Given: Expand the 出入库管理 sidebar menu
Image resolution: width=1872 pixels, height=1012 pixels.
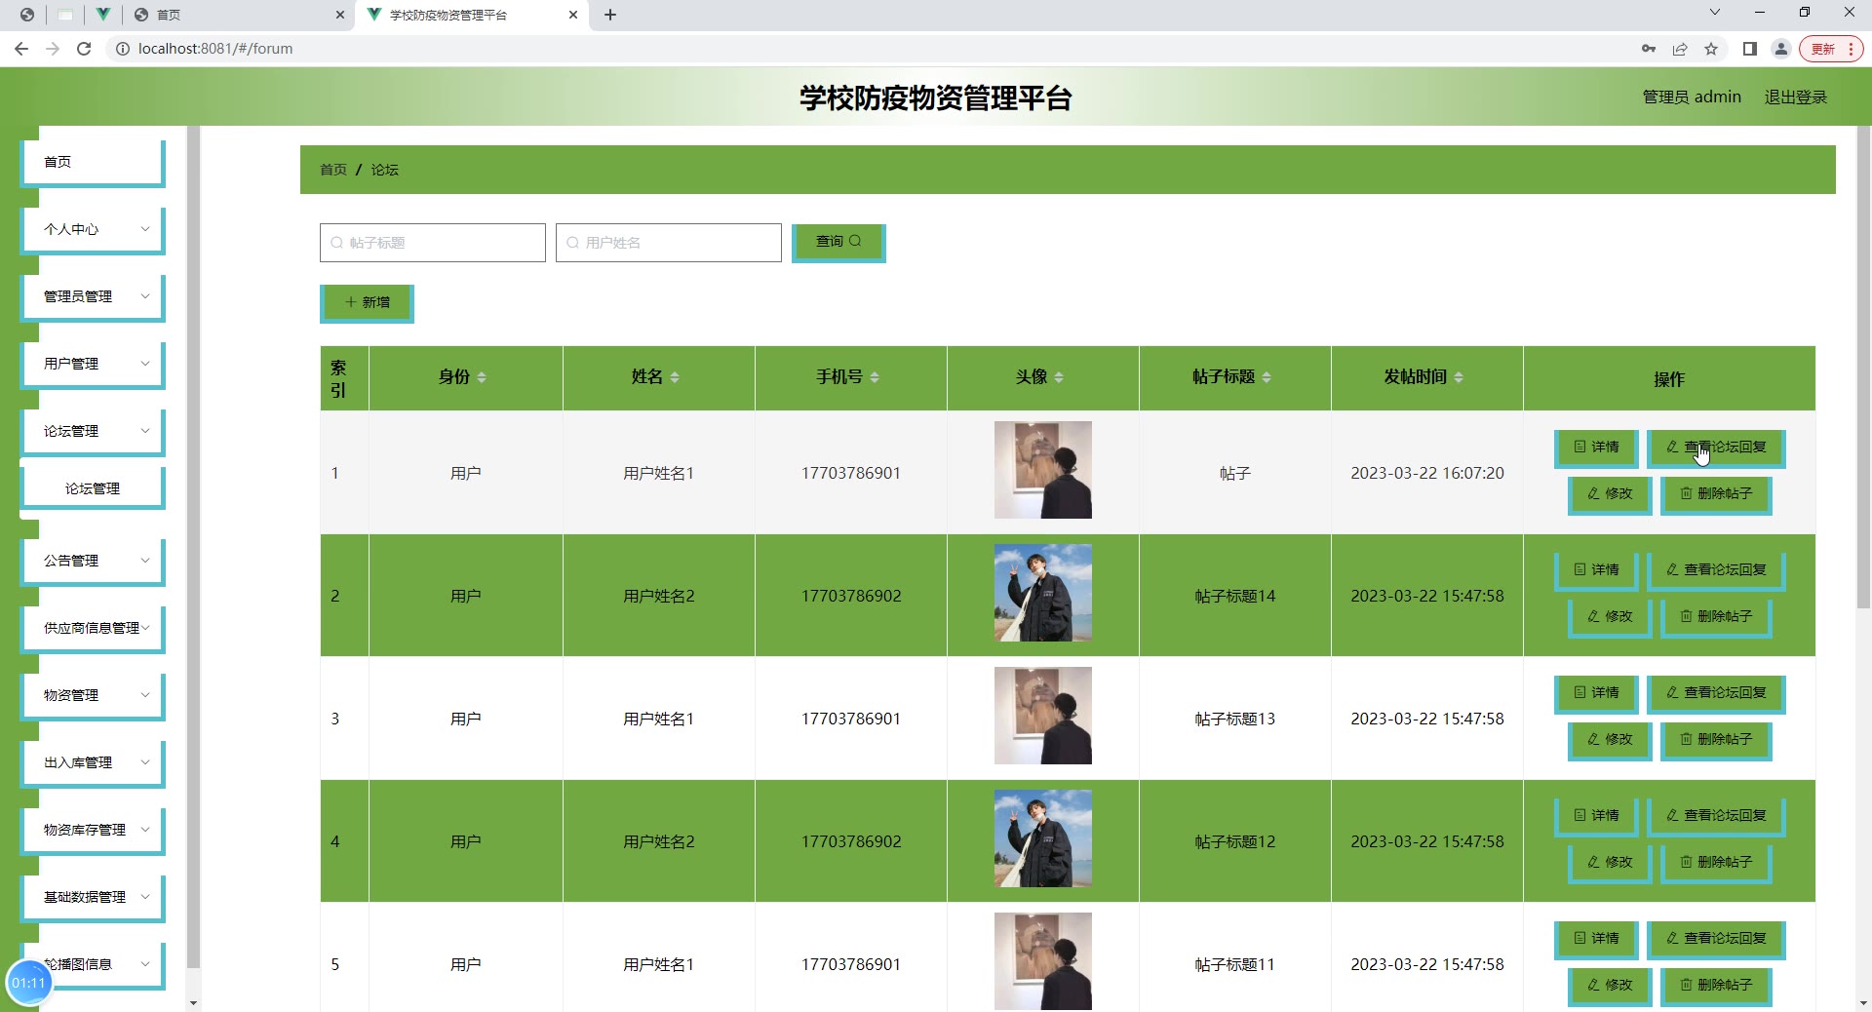Looking at the screenshot, I should [93, 763].
